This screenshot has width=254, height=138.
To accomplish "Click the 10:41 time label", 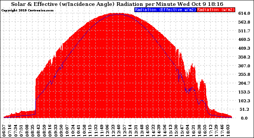I will [x=79, y=131].
